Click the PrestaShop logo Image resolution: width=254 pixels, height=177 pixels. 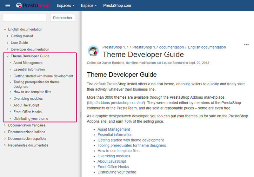coord(33,5)
